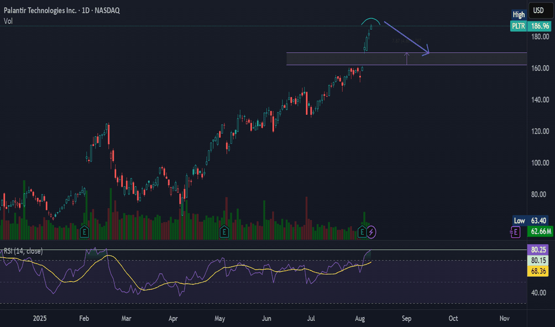The height and width of the screenshot is (327, 555).
Task: Click the Apr label on time axis
Action: tap(173, 319)
